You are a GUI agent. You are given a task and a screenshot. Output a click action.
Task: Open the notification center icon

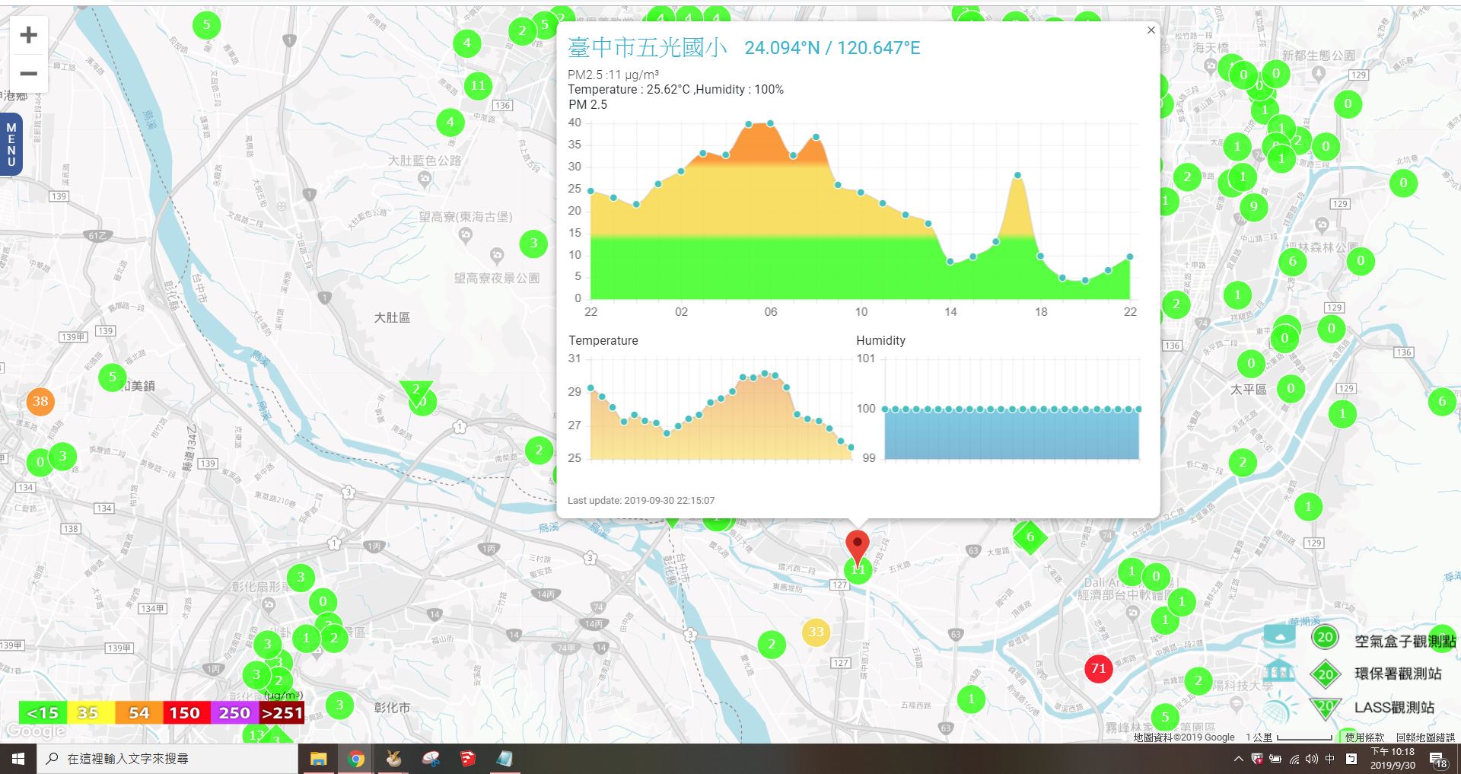(1438, 760)
